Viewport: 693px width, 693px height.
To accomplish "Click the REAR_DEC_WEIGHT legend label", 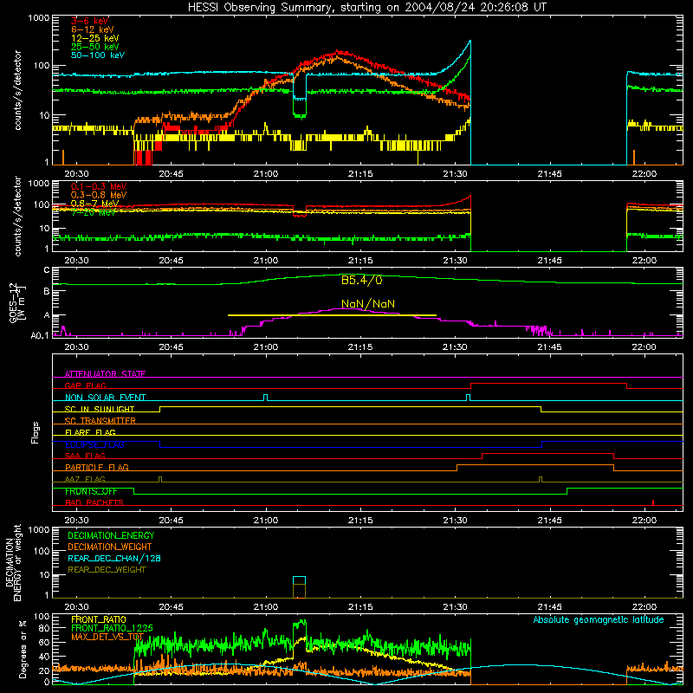I will coord(107,570).
